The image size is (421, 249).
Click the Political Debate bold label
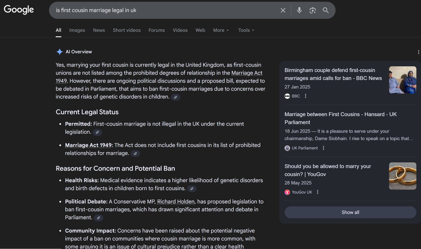pos(86,201)
